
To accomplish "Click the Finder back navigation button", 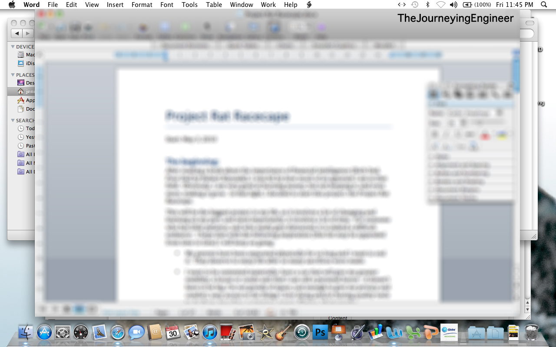I will coord(17,33).
